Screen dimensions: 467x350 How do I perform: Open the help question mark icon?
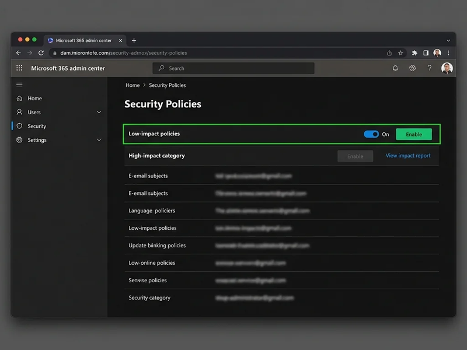point(430,68)
